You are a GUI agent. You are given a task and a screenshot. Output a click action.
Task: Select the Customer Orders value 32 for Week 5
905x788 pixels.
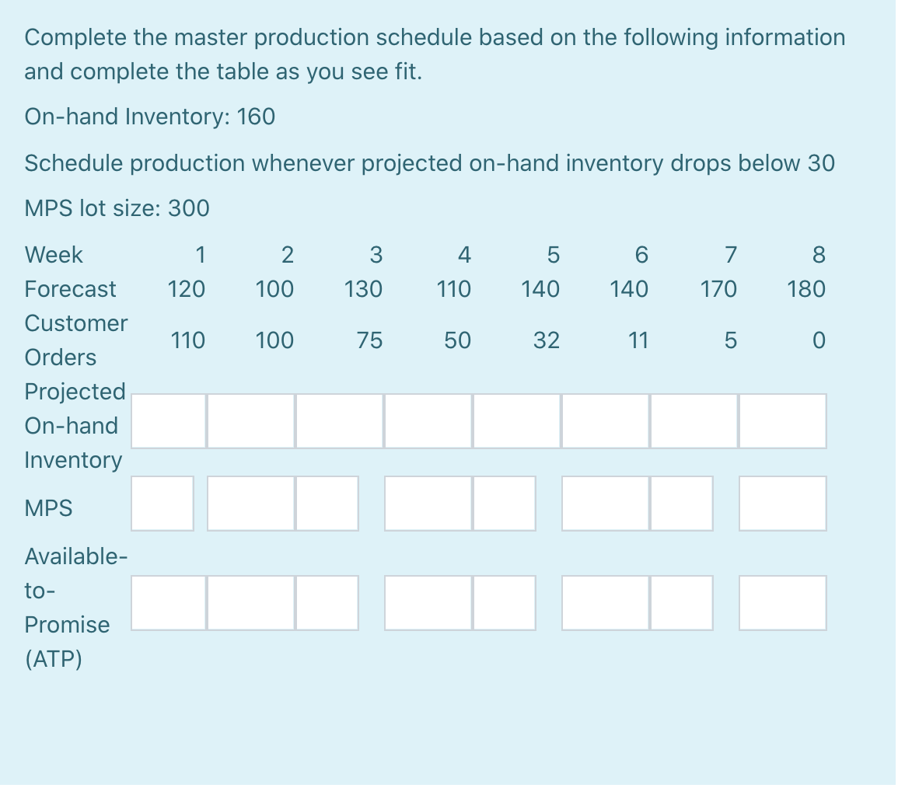click(x=547, y=340)
